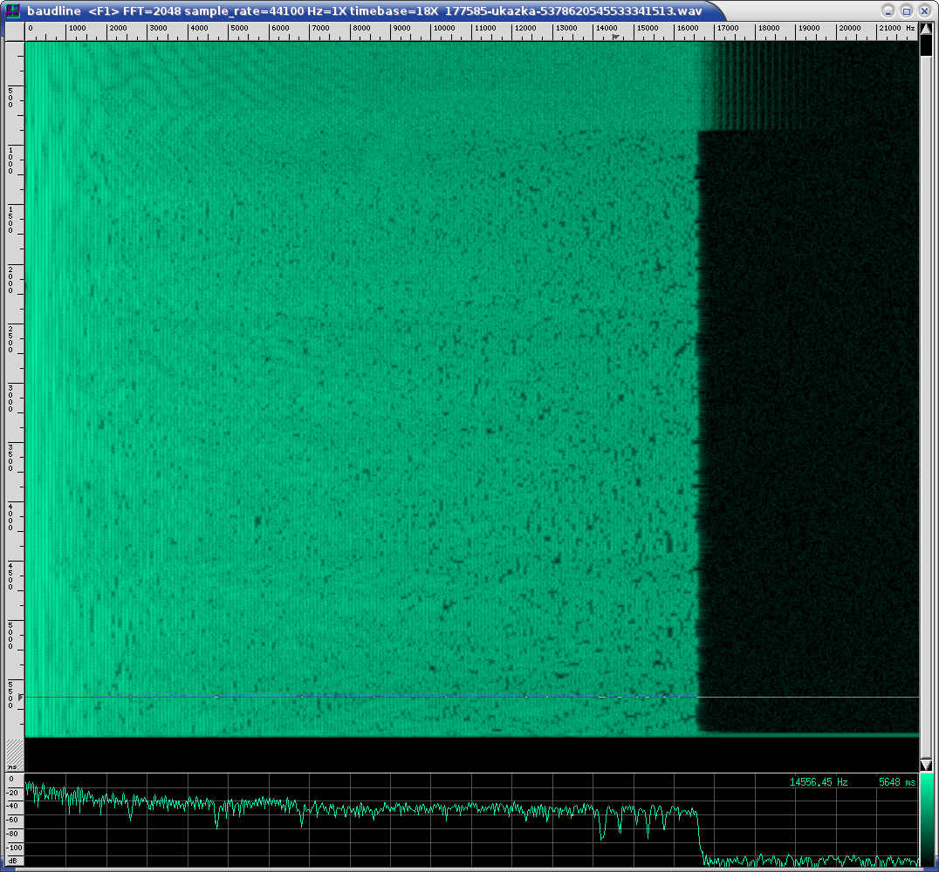
Task: Click the 19000 label on frequency ruler
Action: tap(809, 28)
